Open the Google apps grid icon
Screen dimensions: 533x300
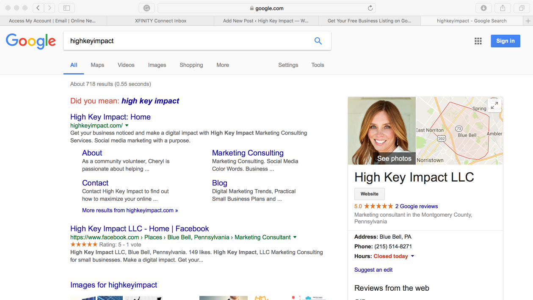(478, 41)
